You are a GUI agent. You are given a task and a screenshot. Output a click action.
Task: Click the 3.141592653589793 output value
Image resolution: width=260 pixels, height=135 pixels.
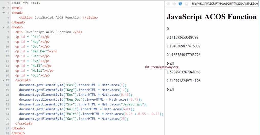point(182,37)
